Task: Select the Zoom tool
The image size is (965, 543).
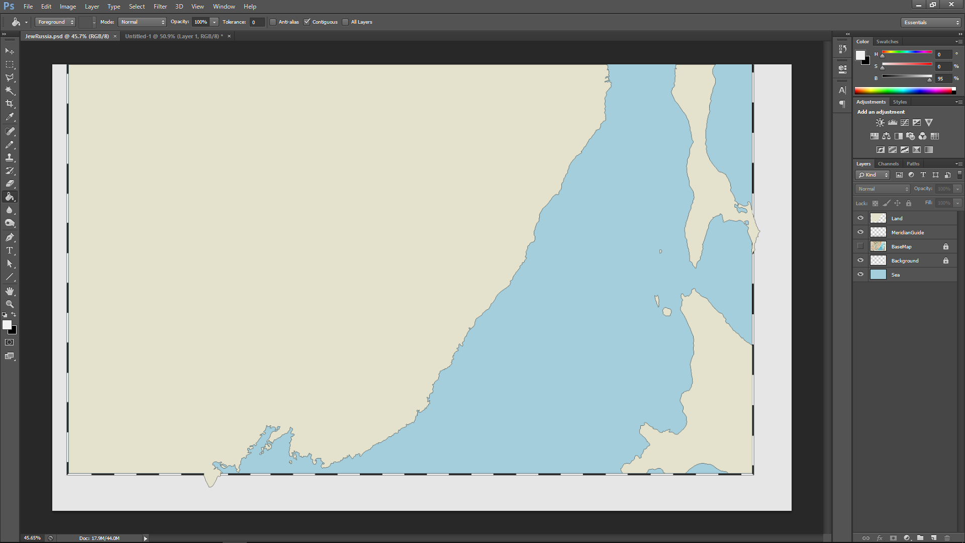Action: point(10,304)
